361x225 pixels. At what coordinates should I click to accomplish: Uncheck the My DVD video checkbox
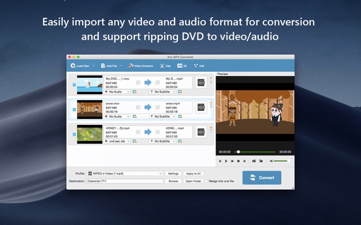(x=74, y=85)
